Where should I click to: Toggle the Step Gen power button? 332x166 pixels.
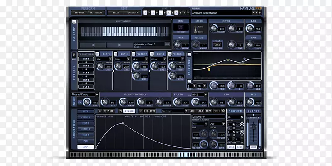100,111
